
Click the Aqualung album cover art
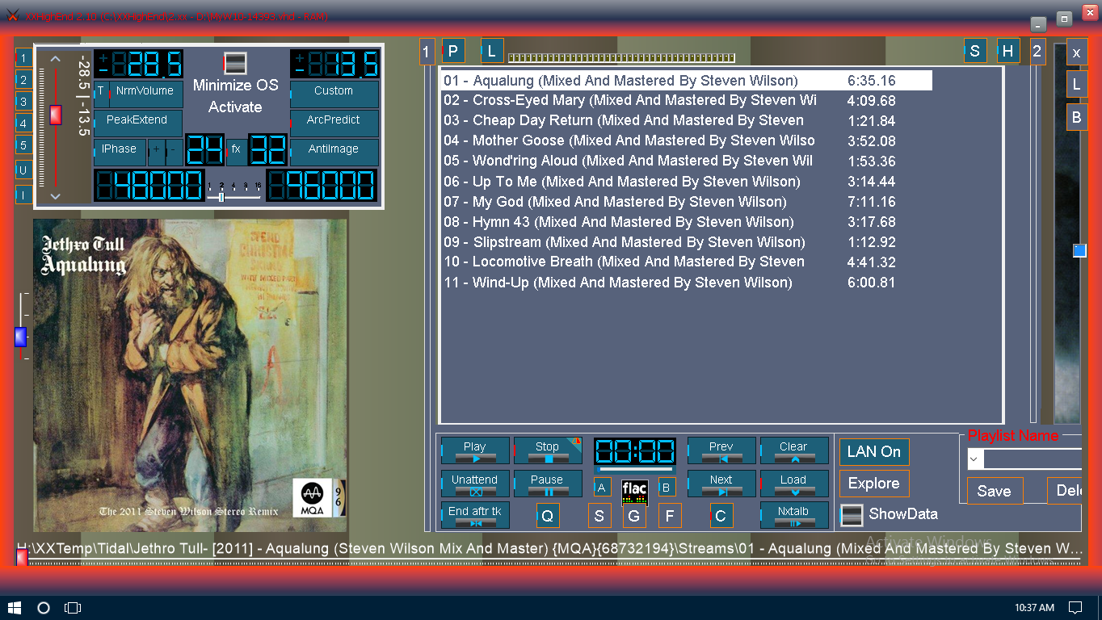(x=190, y=375)
